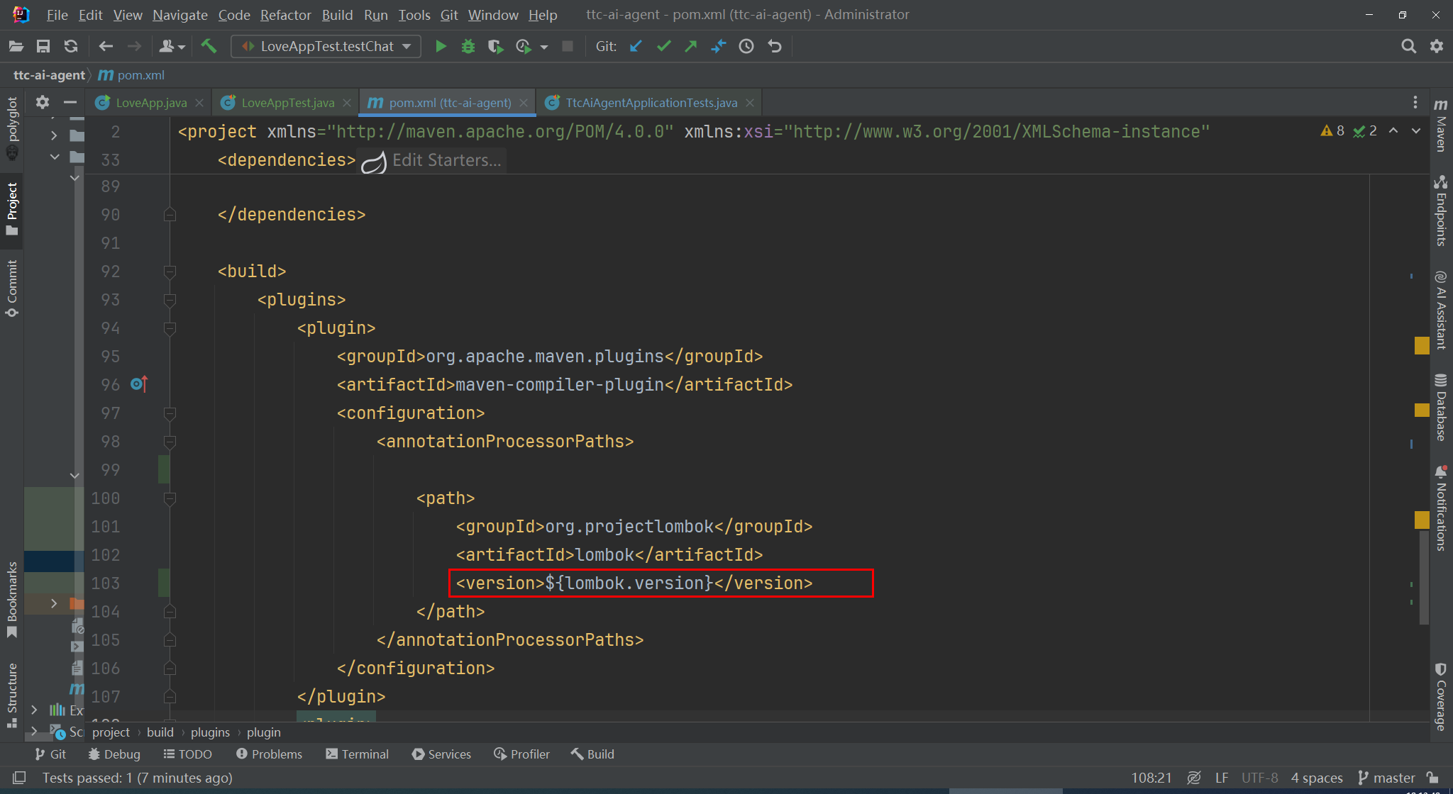Open Search Everywhere with the magnifier icon

coord(1408,46)
